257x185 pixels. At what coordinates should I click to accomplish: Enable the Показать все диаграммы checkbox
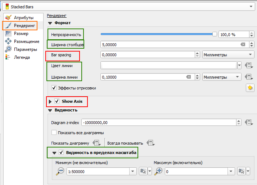pyautogui.click(x=54, y=132)
